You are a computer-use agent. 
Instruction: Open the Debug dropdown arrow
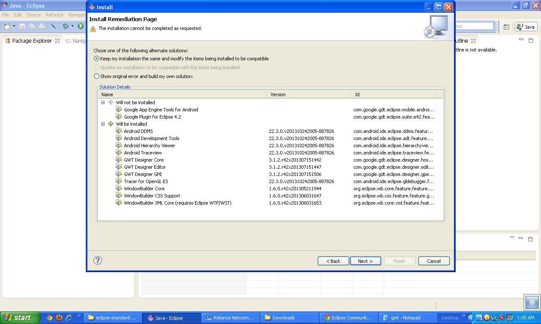[x=72, y=26]
